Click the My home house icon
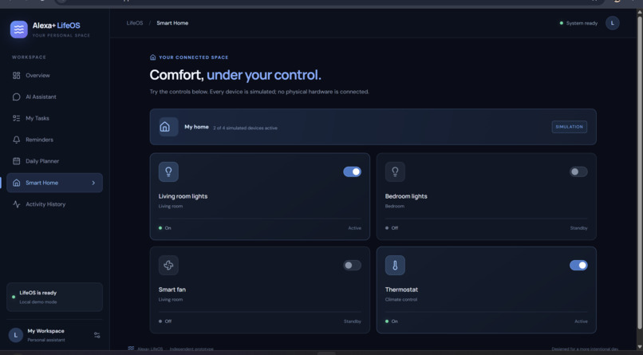 [x=165, y=127]
